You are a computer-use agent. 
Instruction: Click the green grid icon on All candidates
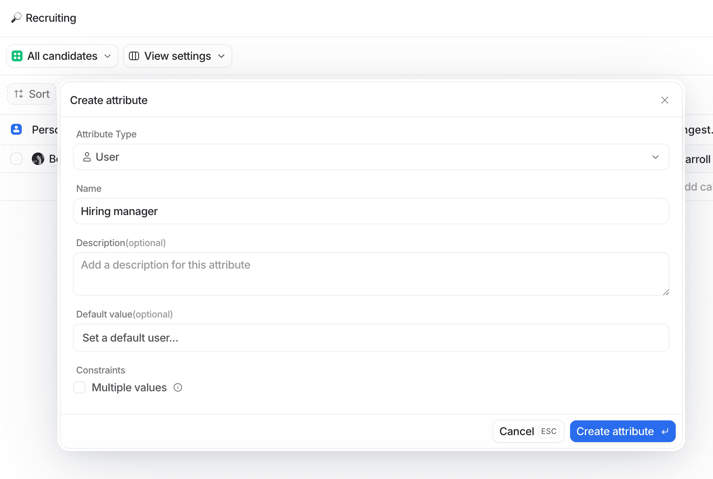17,56
